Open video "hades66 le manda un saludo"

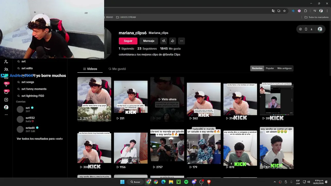tap(204, 148)
